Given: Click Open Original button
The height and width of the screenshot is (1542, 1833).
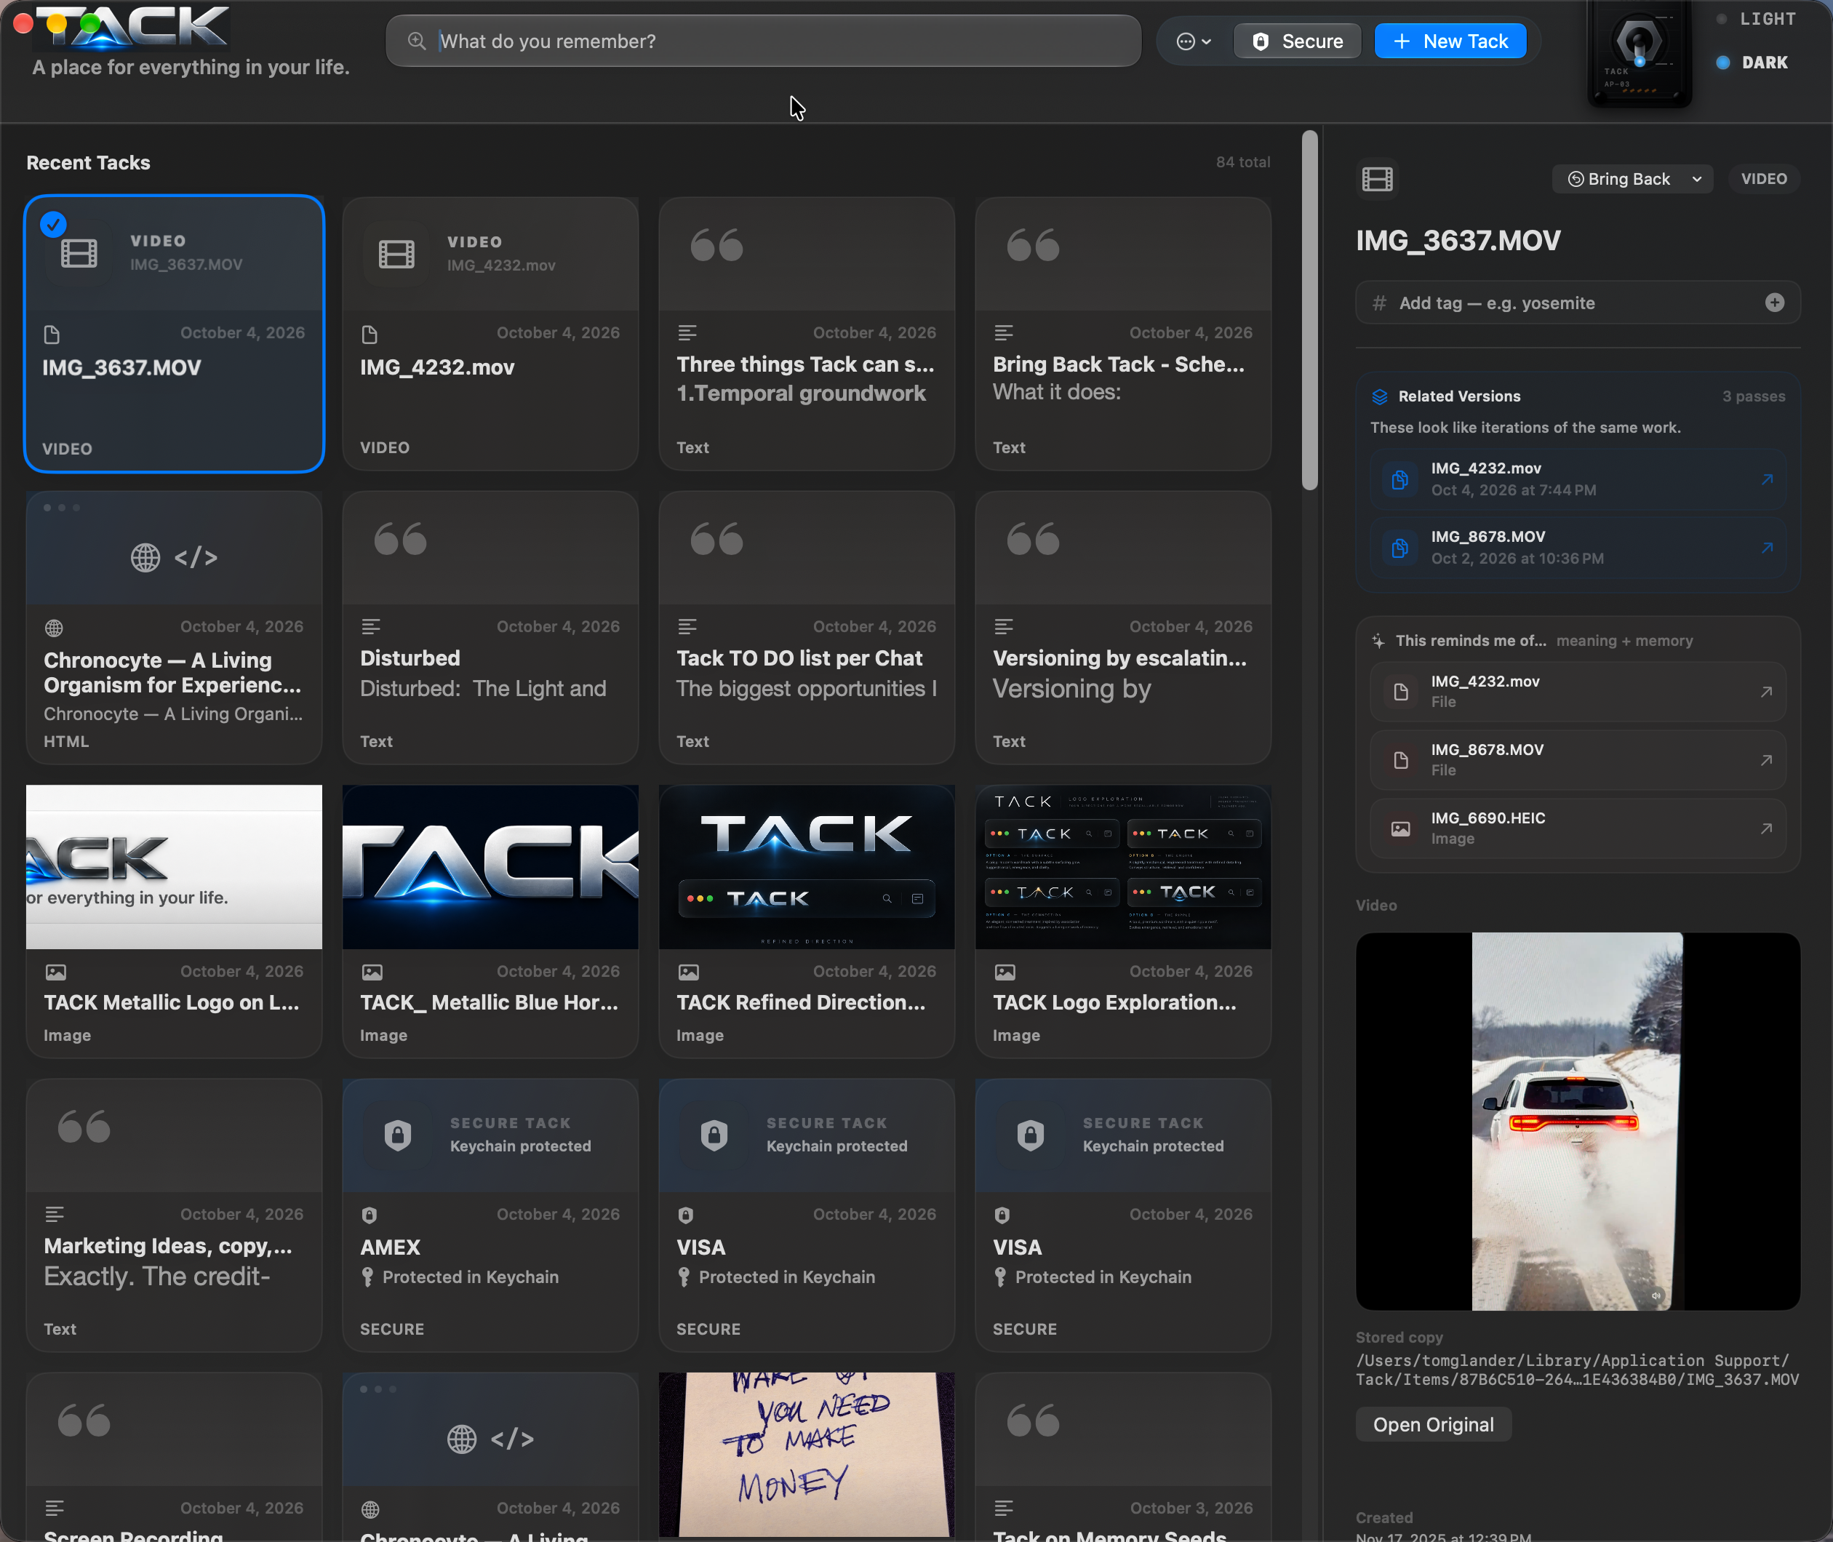Looking at the screenshot, I should coord(1434,1425).
